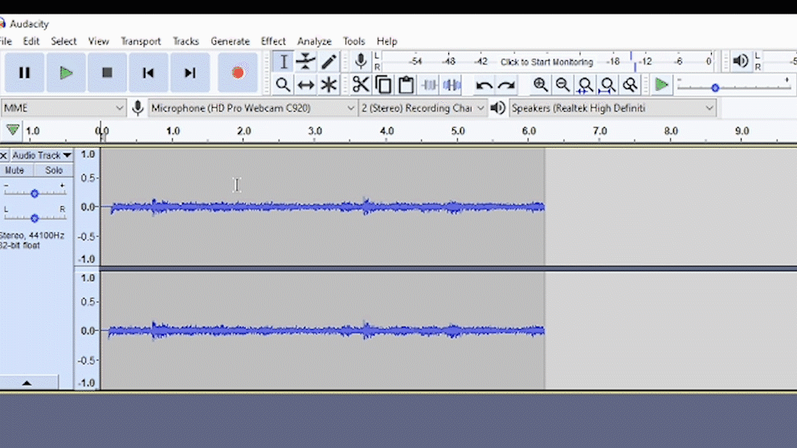Skip to Start of the track

(148, 72)
